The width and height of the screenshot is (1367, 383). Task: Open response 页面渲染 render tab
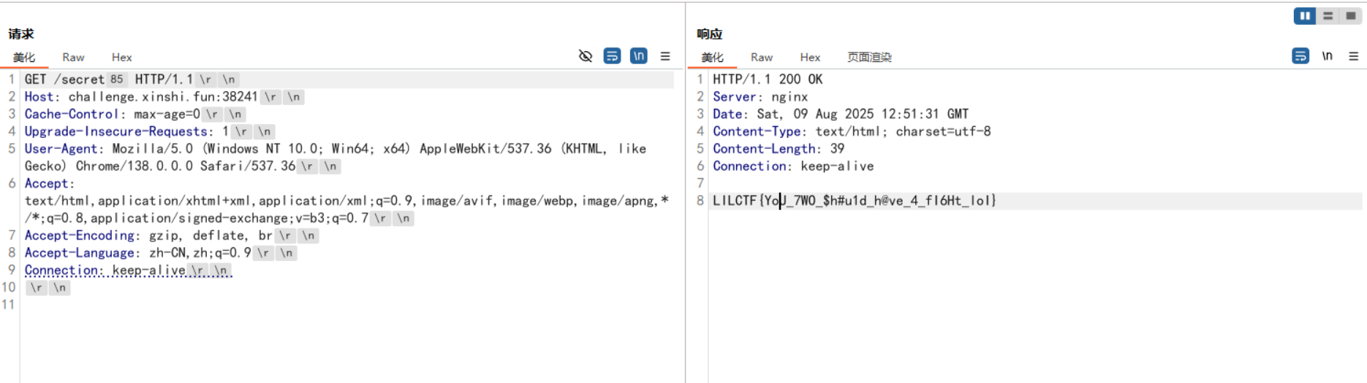point(868,58)
